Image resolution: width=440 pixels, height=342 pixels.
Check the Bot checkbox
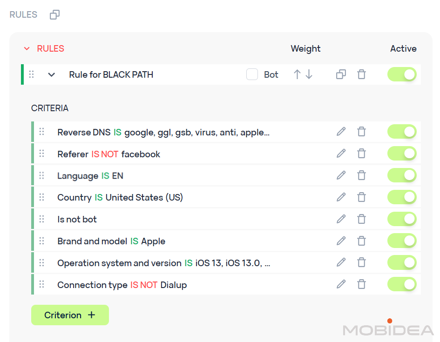252,74
